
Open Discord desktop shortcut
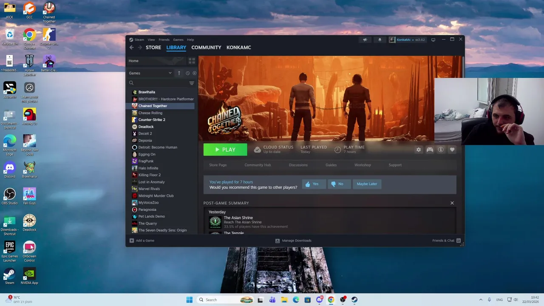[x=9, y=170]
